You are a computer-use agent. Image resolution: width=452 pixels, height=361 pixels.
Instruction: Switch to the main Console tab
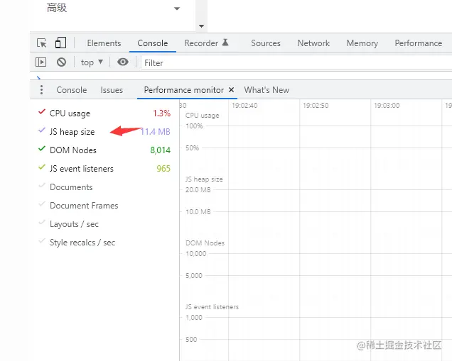coord(153,43)
